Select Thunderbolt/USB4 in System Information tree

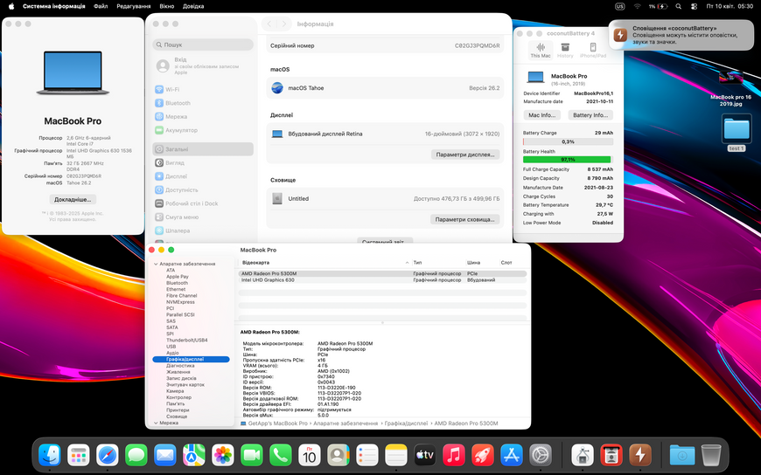[187, 341]
